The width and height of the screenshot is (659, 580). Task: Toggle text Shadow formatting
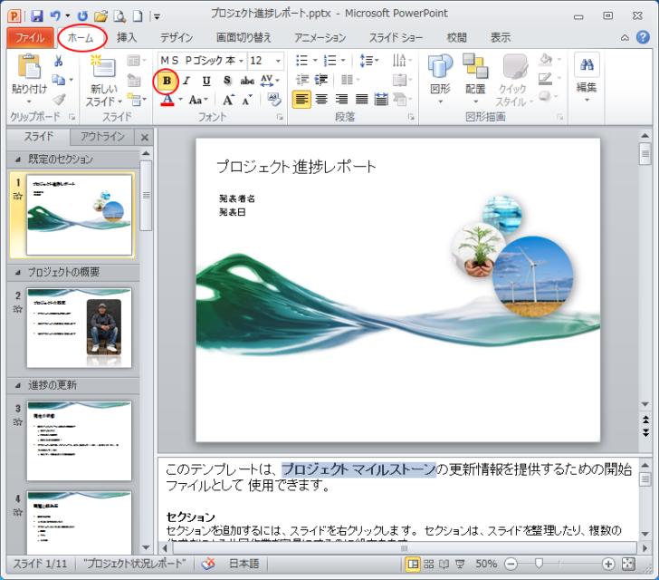pyautogui.click(x=227, y=81)
